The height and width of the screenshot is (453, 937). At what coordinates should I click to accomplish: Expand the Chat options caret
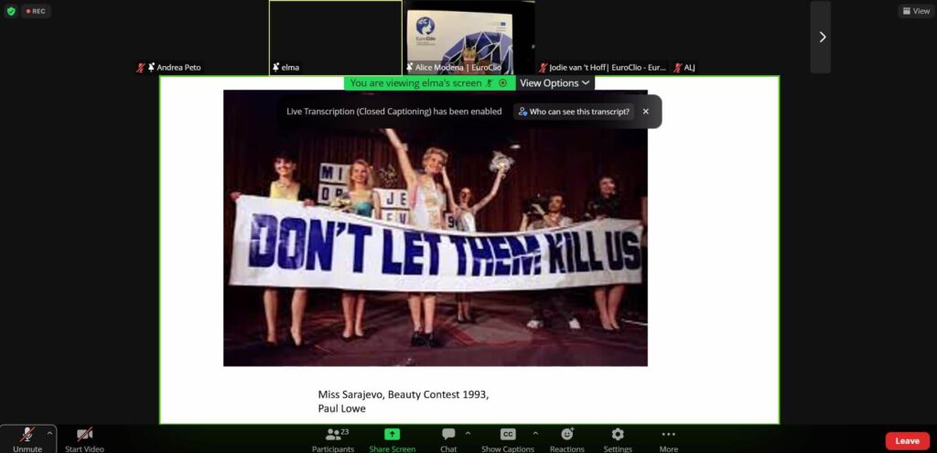coord(468,433)
